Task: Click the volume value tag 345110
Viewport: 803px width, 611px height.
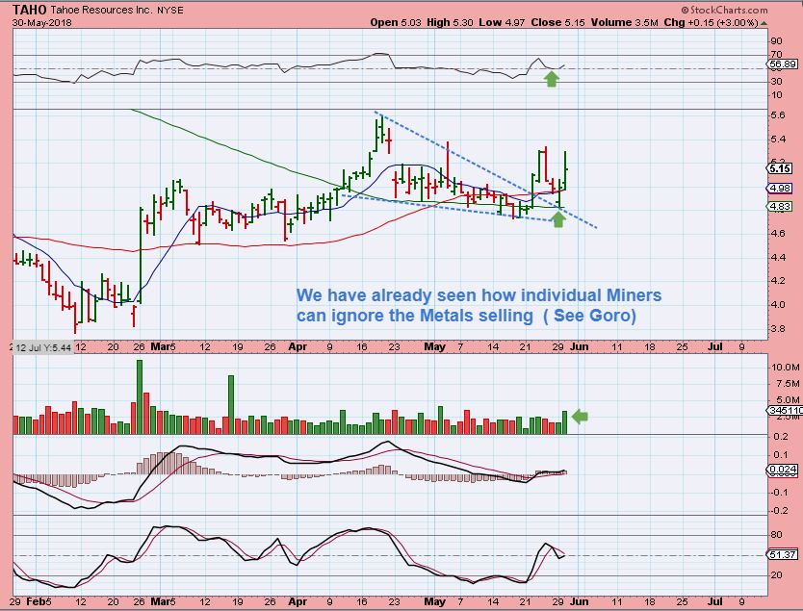Action: [x=785, y=411]
